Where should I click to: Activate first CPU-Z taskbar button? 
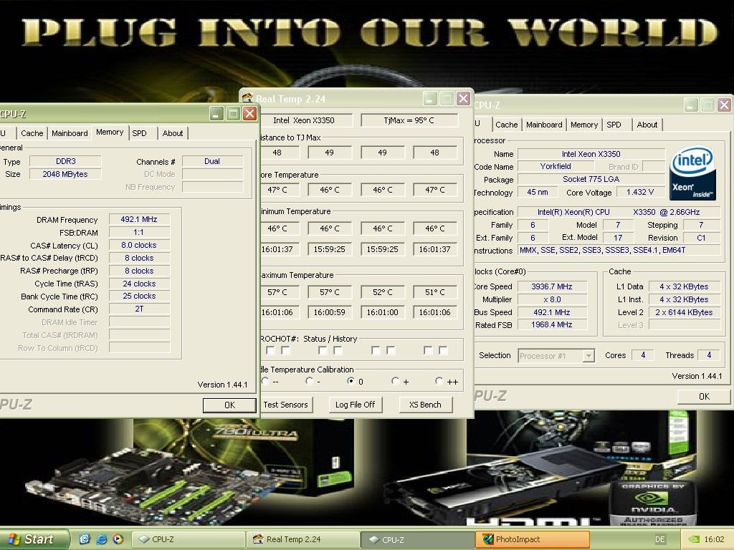click(x=189, y=539)
